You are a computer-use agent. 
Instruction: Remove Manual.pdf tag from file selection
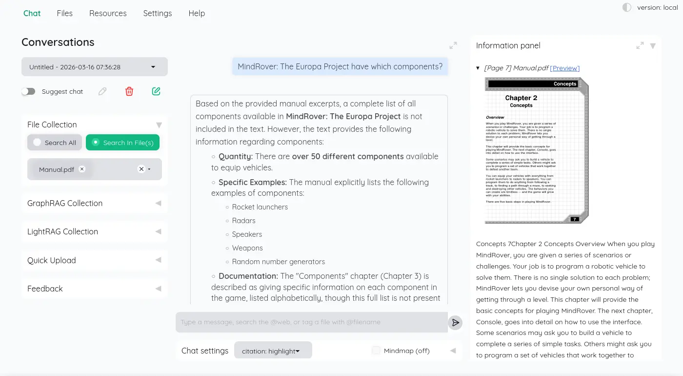point(82,169)
